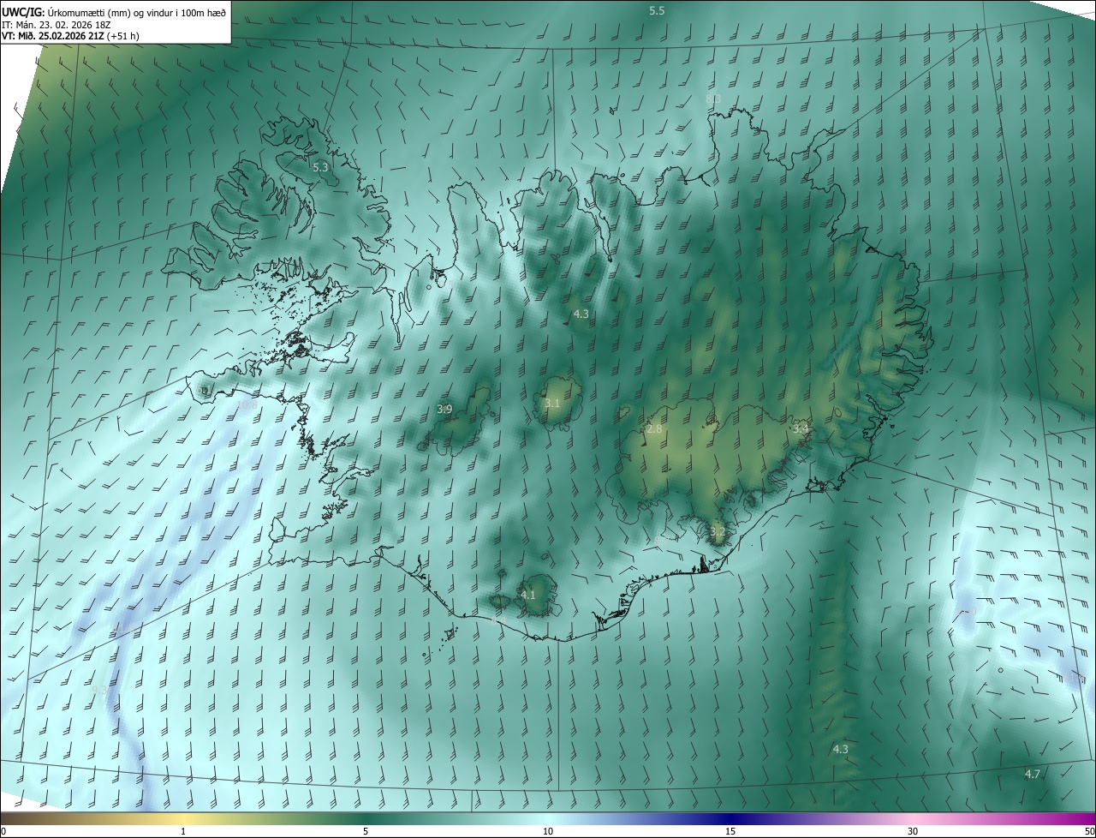Click the '3.9' value label on the glacier
This screenshot has height=838, width=1096.
(444, 410)
